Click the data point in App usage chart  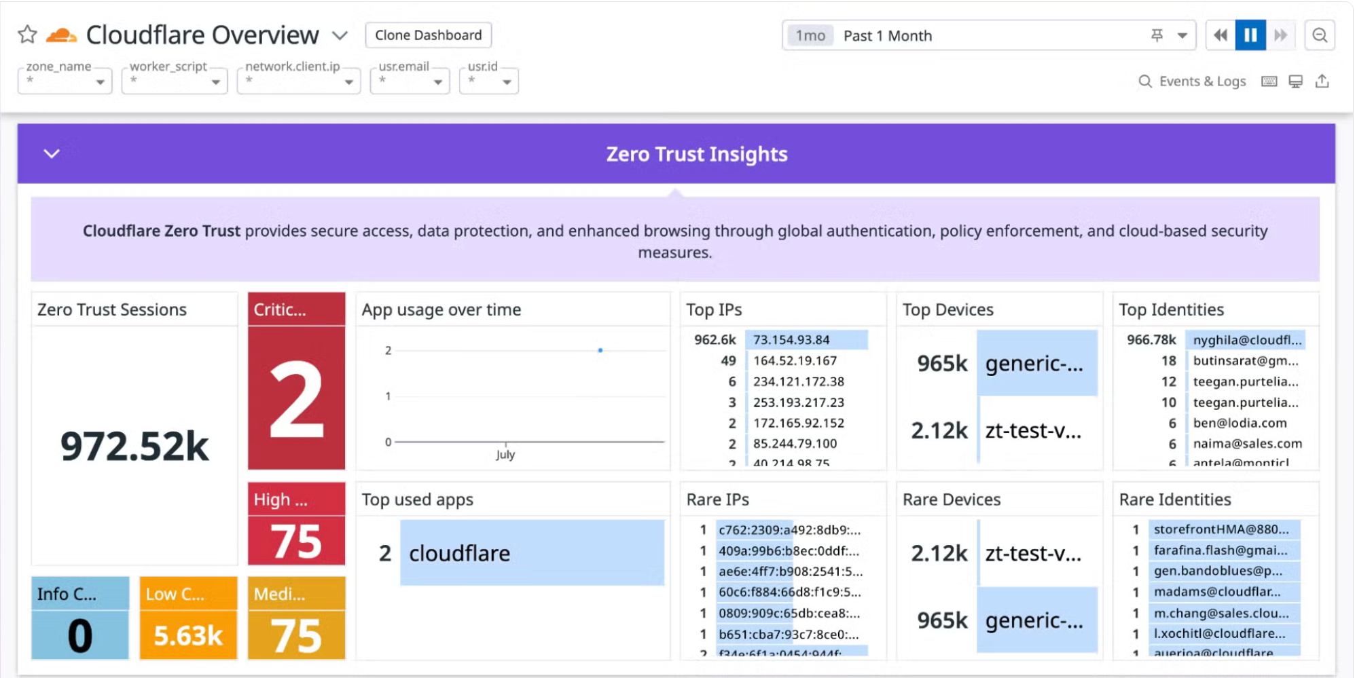[x=600, y=350]
